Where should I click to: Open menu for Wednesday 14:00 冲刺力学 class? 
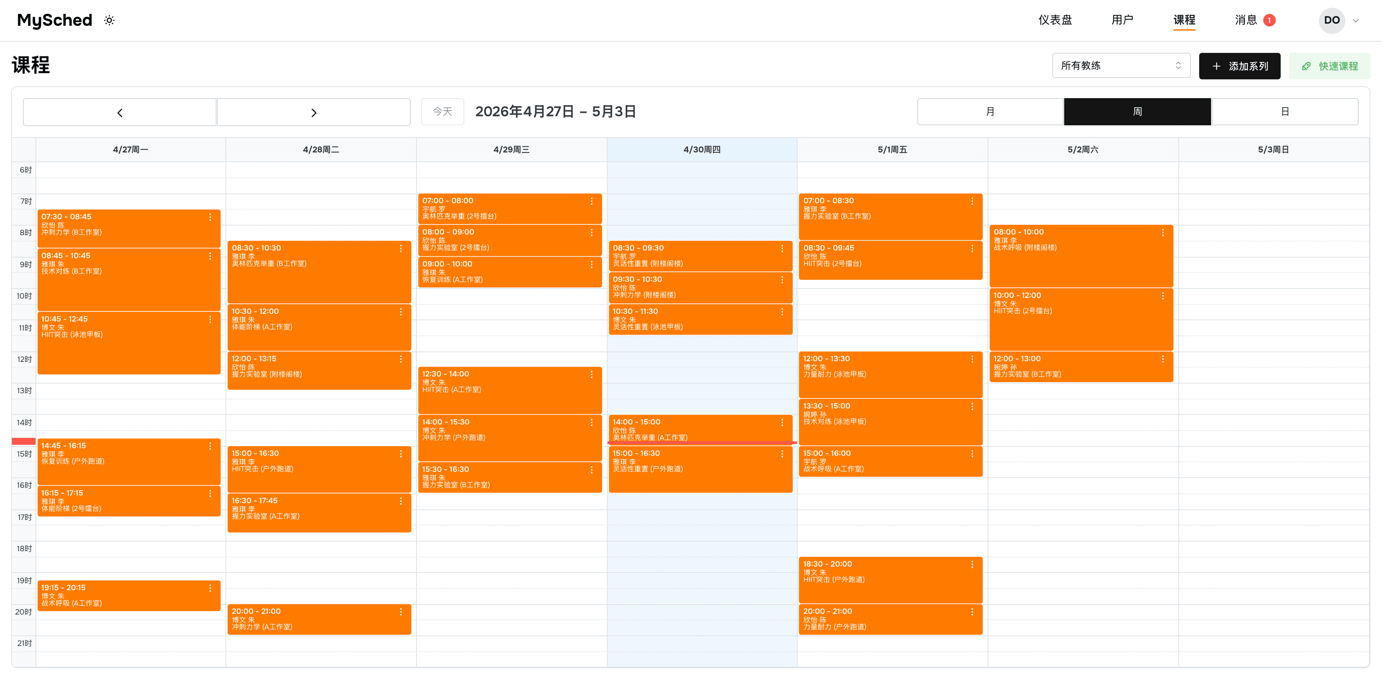coord(592,423)
